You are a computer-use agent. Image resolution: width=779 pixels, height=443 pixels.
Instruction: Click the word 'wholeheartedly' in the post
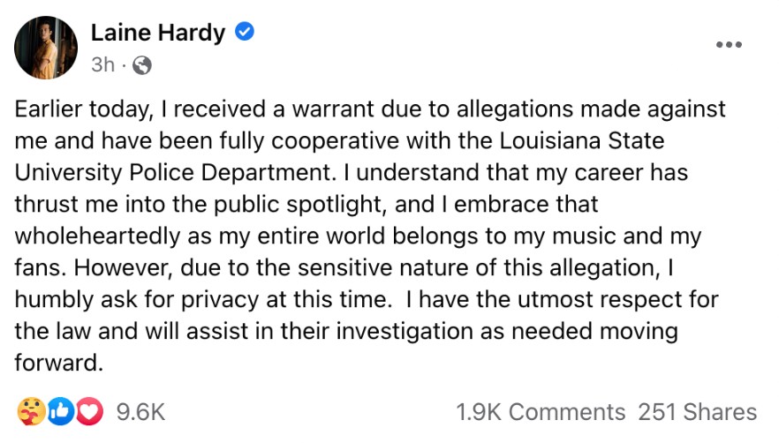pyautogui.click(x=97, y=237)
